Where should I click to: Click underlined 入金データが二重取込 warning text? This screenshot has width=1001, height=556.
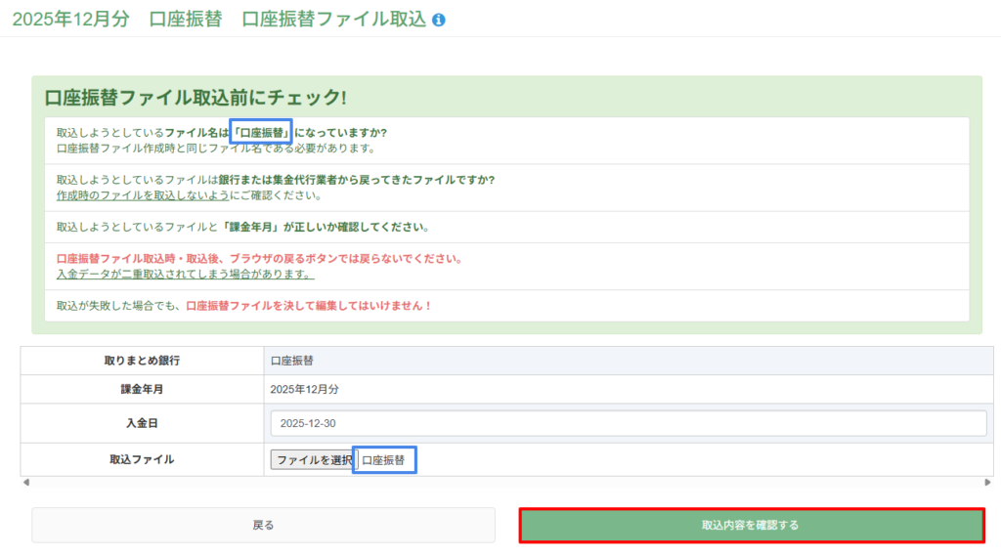185,274
